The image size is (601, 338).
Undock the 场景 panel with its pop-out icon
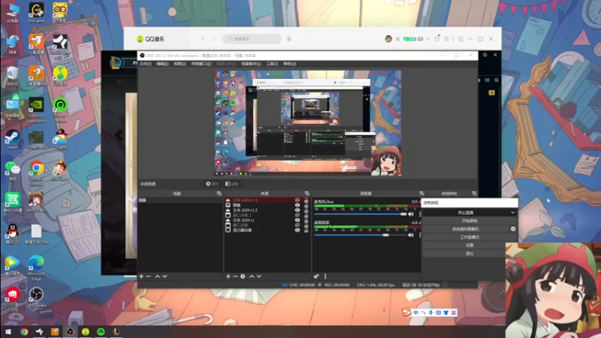(219, 194)
